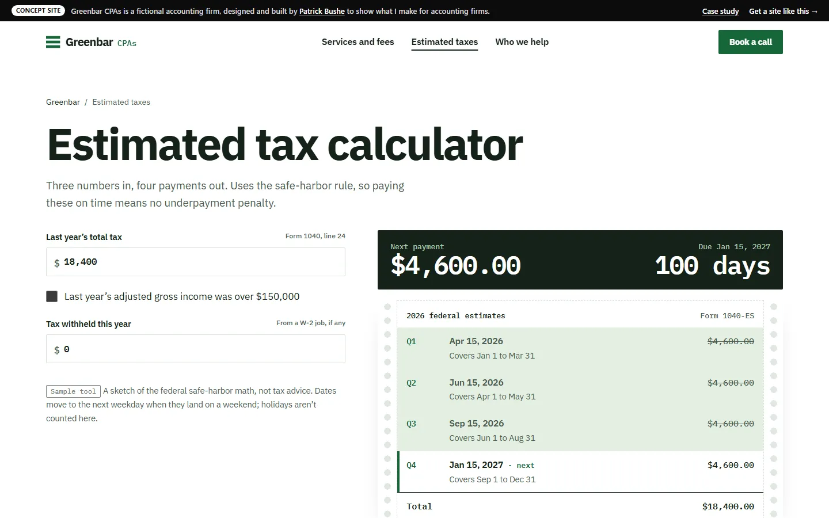Open the Patrick Bushe link
This screenshot has height=518, width=829.
point(322,11)
